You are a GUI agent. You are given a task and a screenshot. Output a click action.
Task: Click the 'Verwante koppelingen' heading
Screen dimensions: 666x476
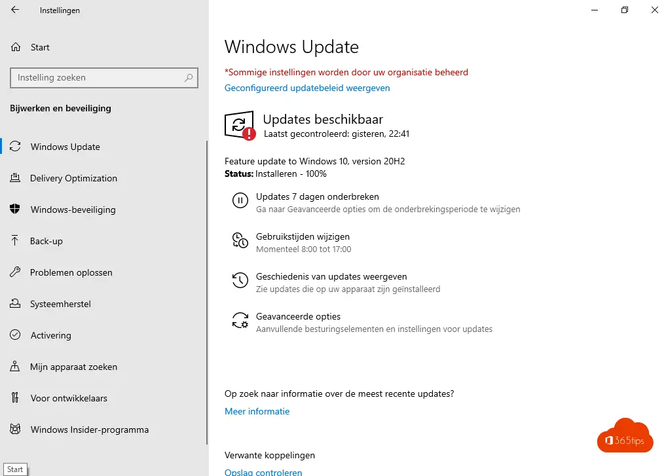click(x=270, y=455)
